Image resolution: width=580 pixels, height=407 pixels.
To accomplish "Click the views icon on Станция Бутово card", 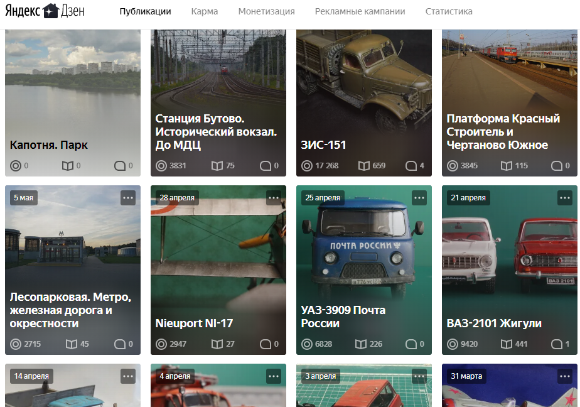I will click(x=161, y=166).
